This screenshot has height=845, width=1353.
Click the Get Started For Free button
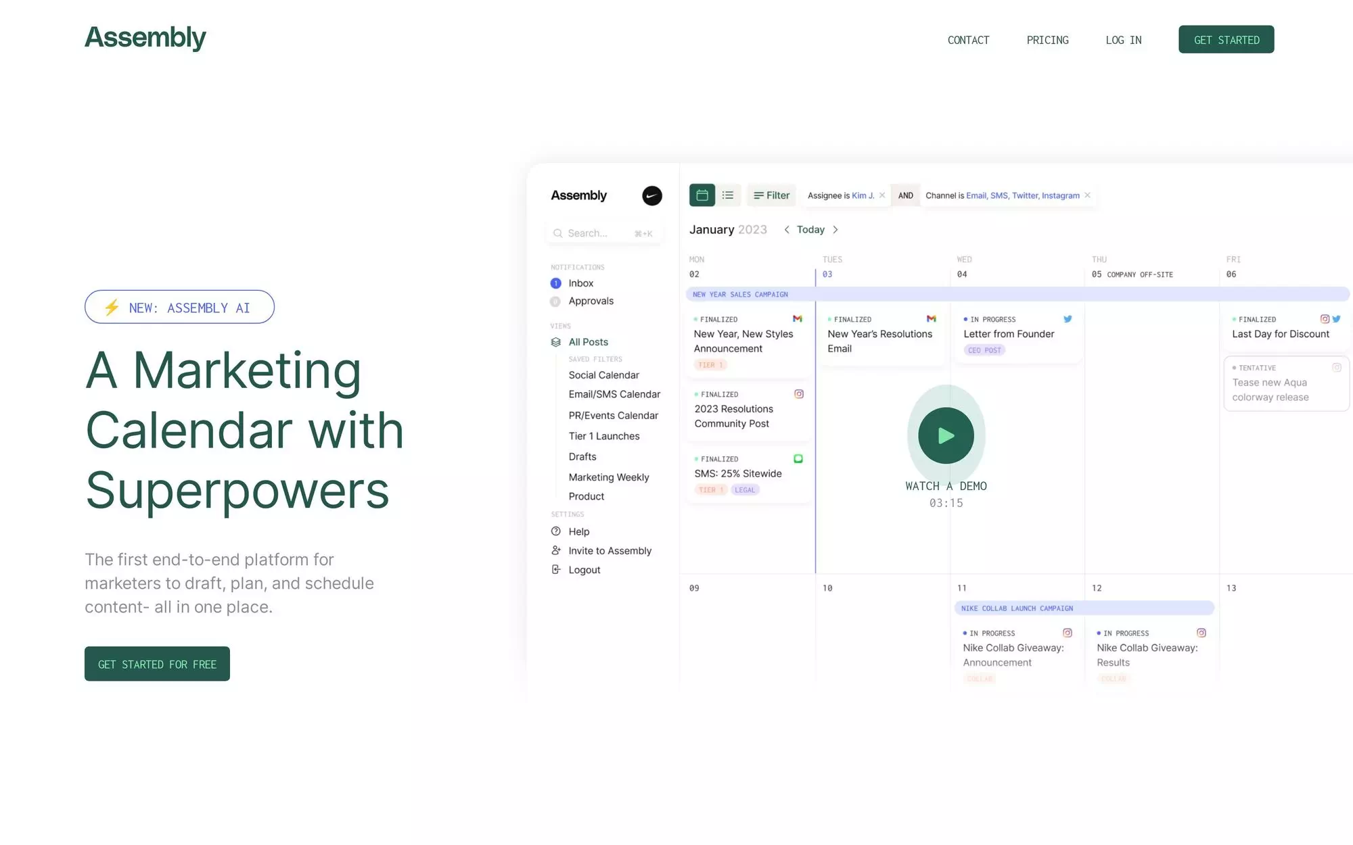click(x=157, y=664)
